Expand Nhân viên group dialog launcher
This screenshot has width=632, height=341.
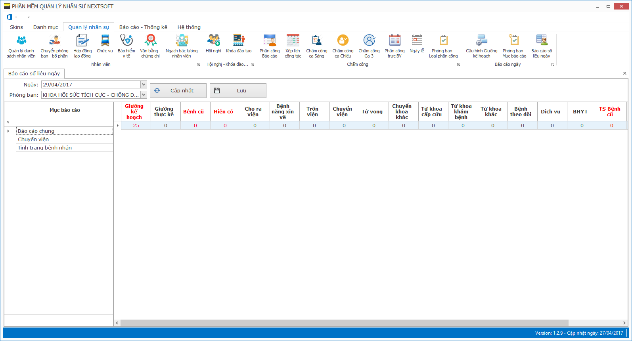tap(198, 65)
